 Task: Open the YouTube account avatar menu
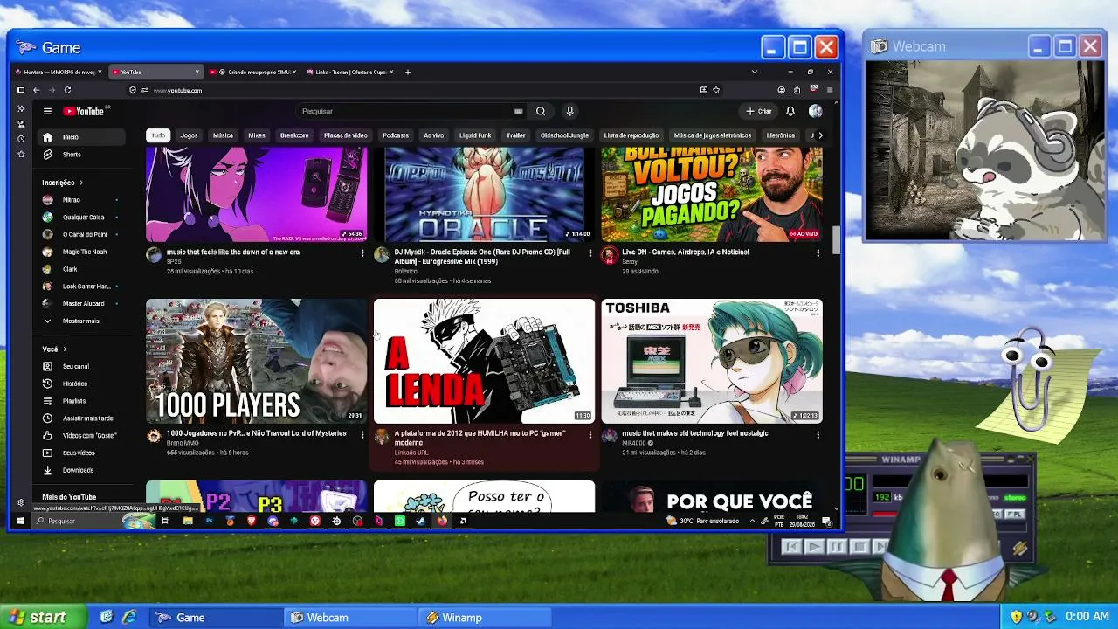tap(815, 111)
